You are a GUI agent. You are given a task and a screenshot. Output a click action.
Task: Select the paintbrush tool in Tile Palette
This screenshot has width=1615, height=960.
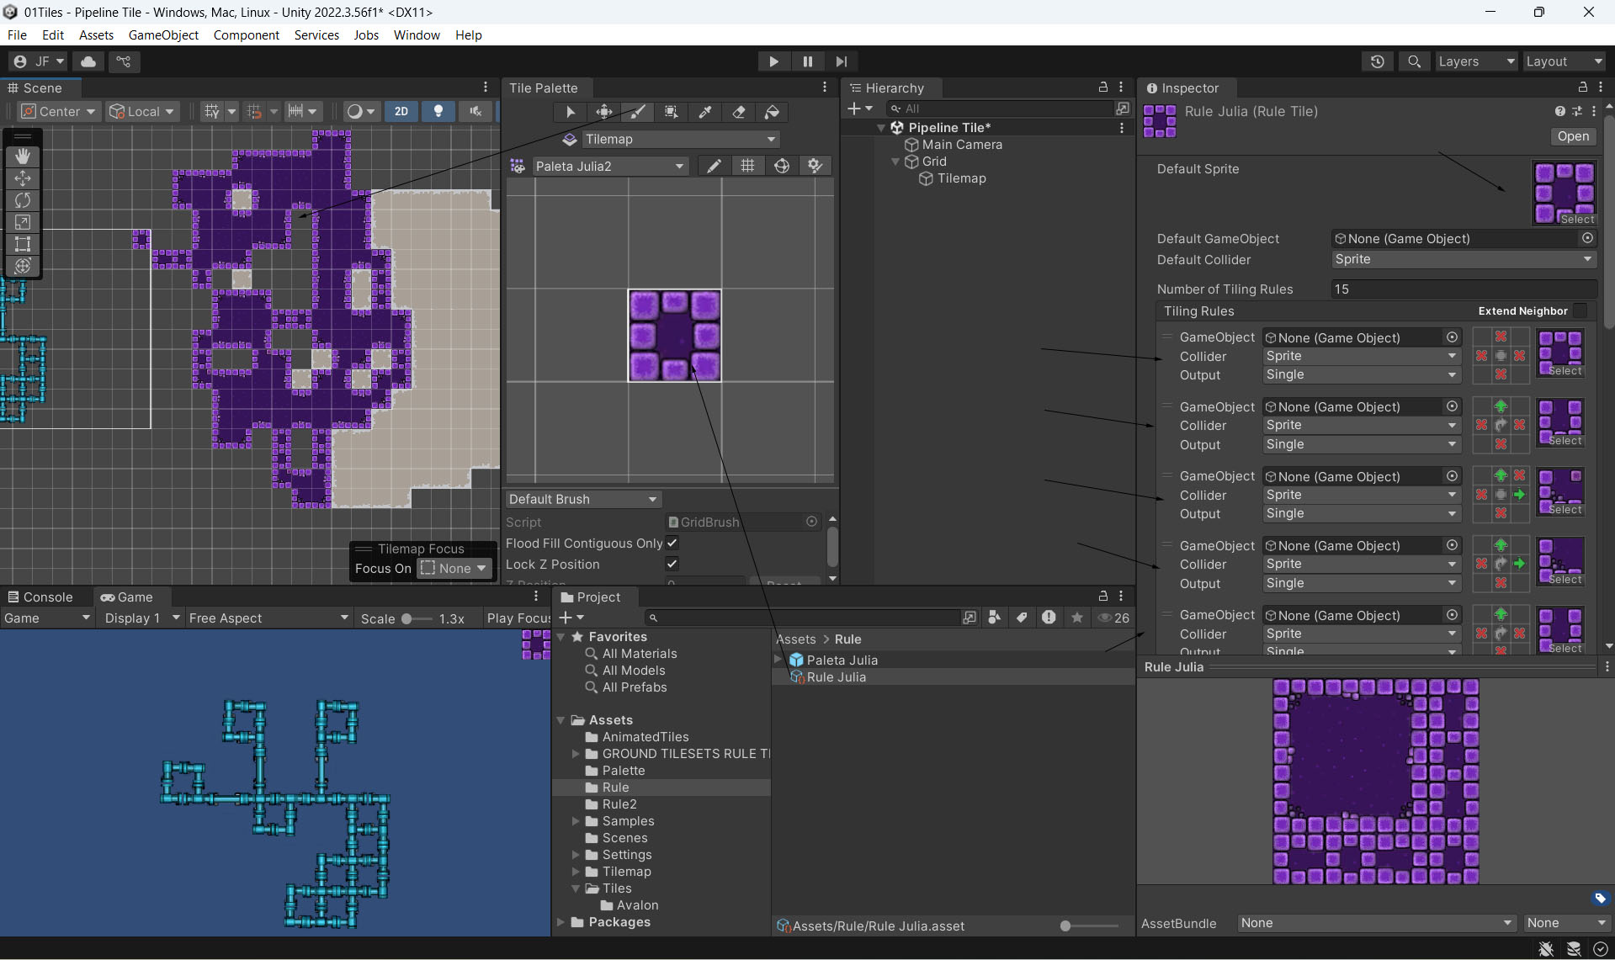(638, 112)
